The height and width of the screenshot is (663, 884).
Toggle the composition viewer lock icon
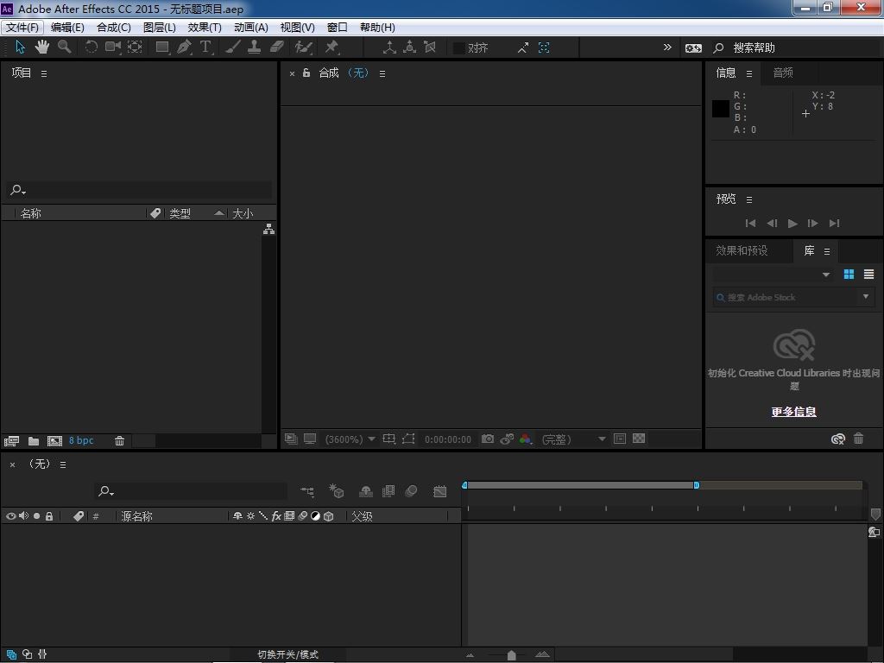click(x=306, y=73)
